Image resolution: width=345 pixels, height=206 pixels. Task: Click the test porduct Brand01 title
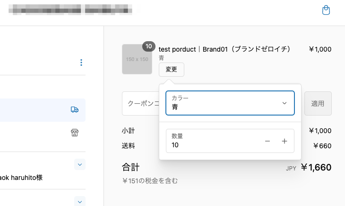(224, 49)
